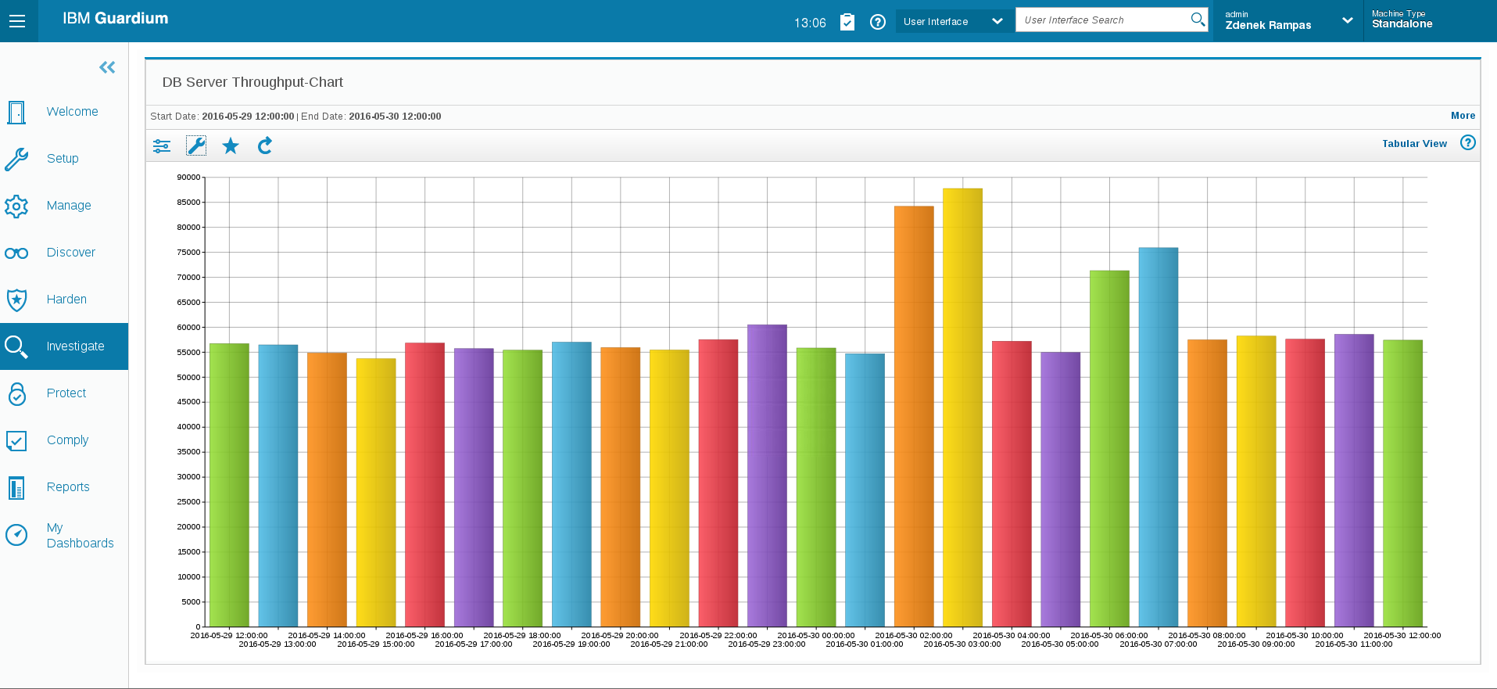Click the x-axis label 2016-05-30 12:00:00

(1402, 636)
